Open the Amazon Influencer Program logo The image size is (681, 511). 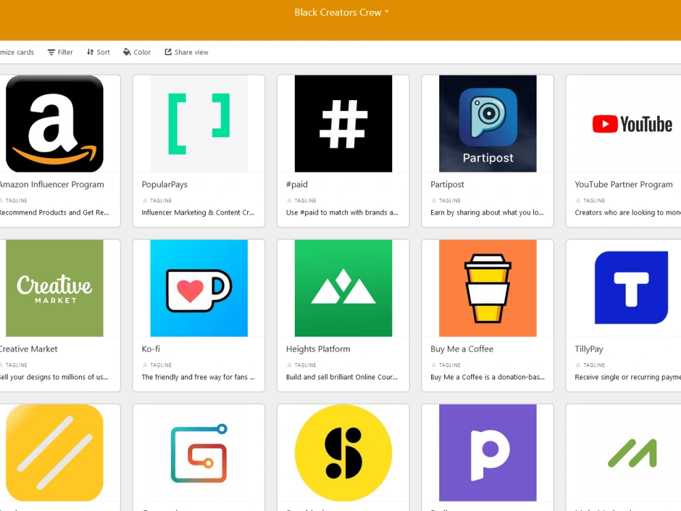54,123
